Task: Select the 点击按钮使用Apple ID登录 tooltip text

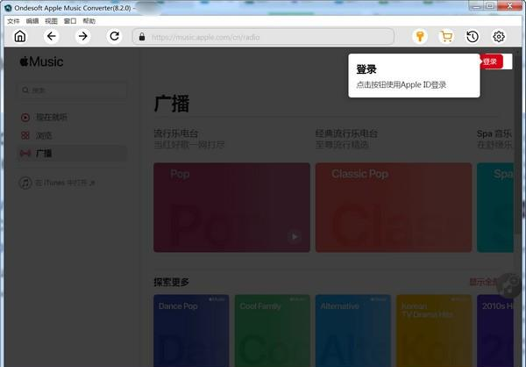Action: (x=402, y=84)
